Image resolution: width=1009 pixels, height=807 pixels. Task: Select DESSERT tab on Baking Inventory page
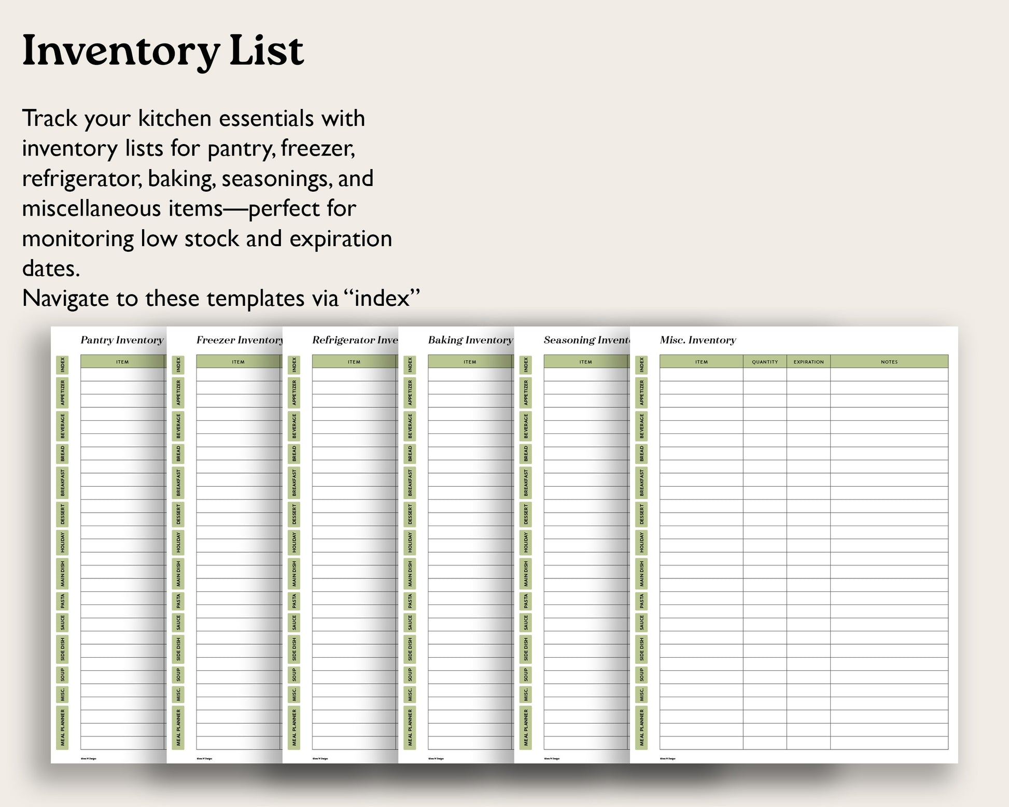(x=410, y=514)
